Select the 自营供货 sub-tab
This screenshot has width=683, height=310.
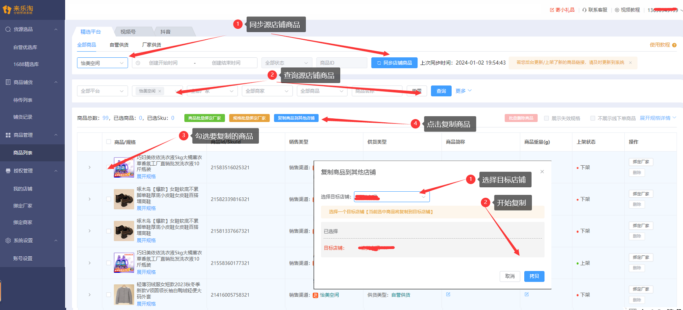pyautogui.click(x=119, y=45)
